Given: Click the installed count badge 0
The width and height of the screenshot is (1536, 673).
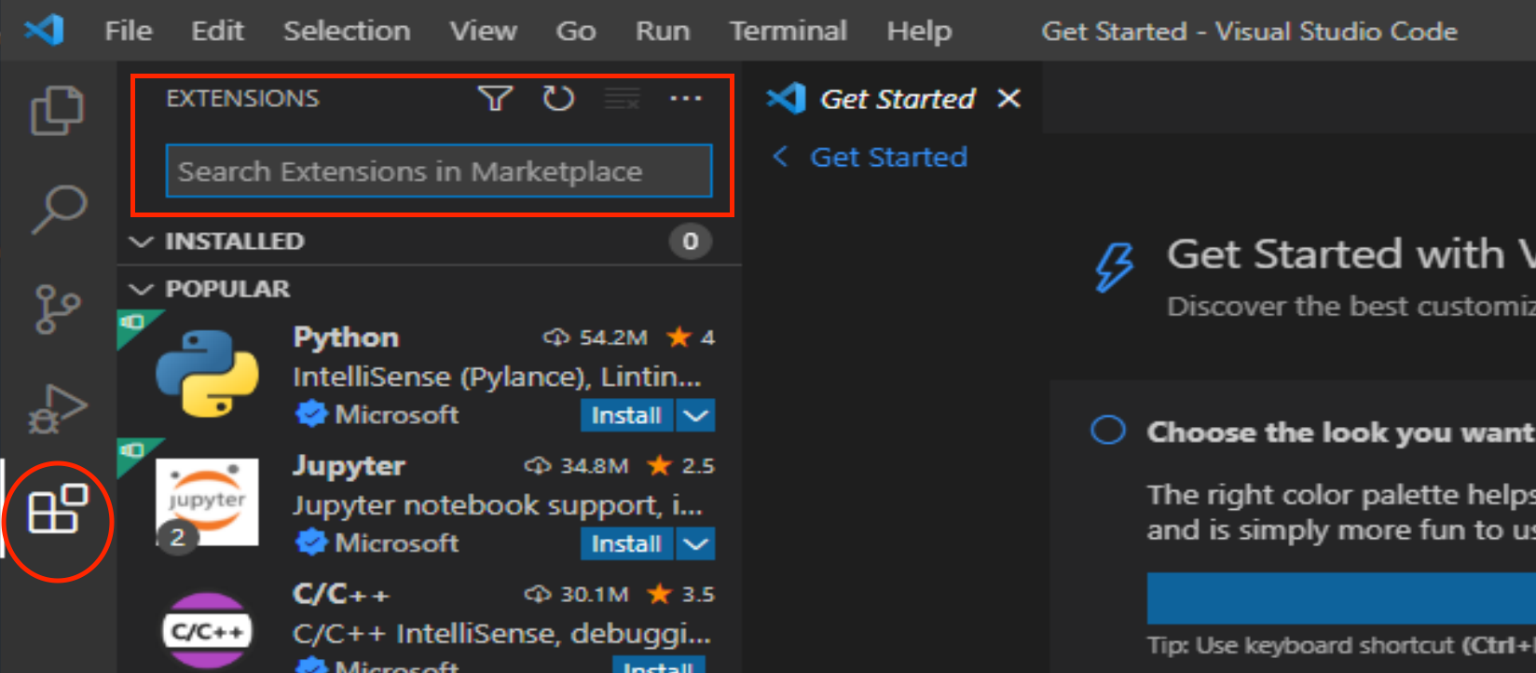Looking at the screenshot, I should pyautogui.click(x=690, y=241).
